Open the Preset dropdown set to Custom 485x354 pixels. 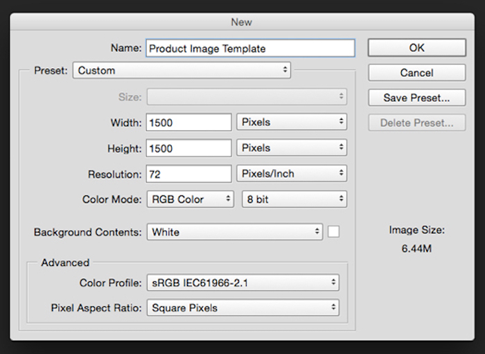click(x=182, y=70)
